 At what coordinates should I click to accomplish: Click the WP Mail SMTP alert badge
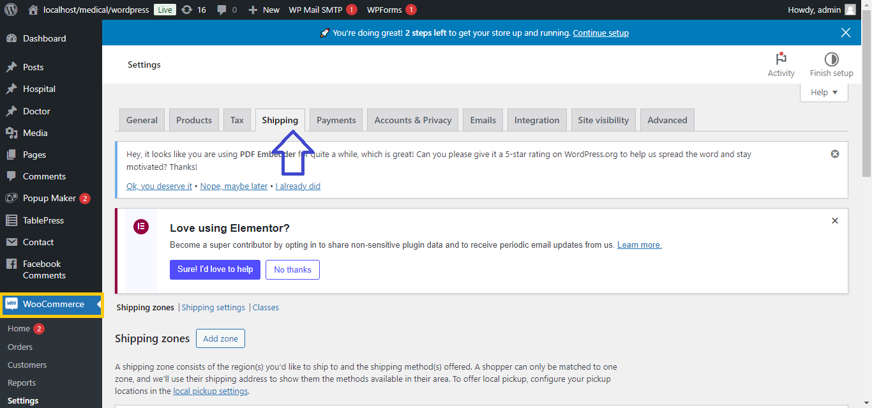(351, 10)
